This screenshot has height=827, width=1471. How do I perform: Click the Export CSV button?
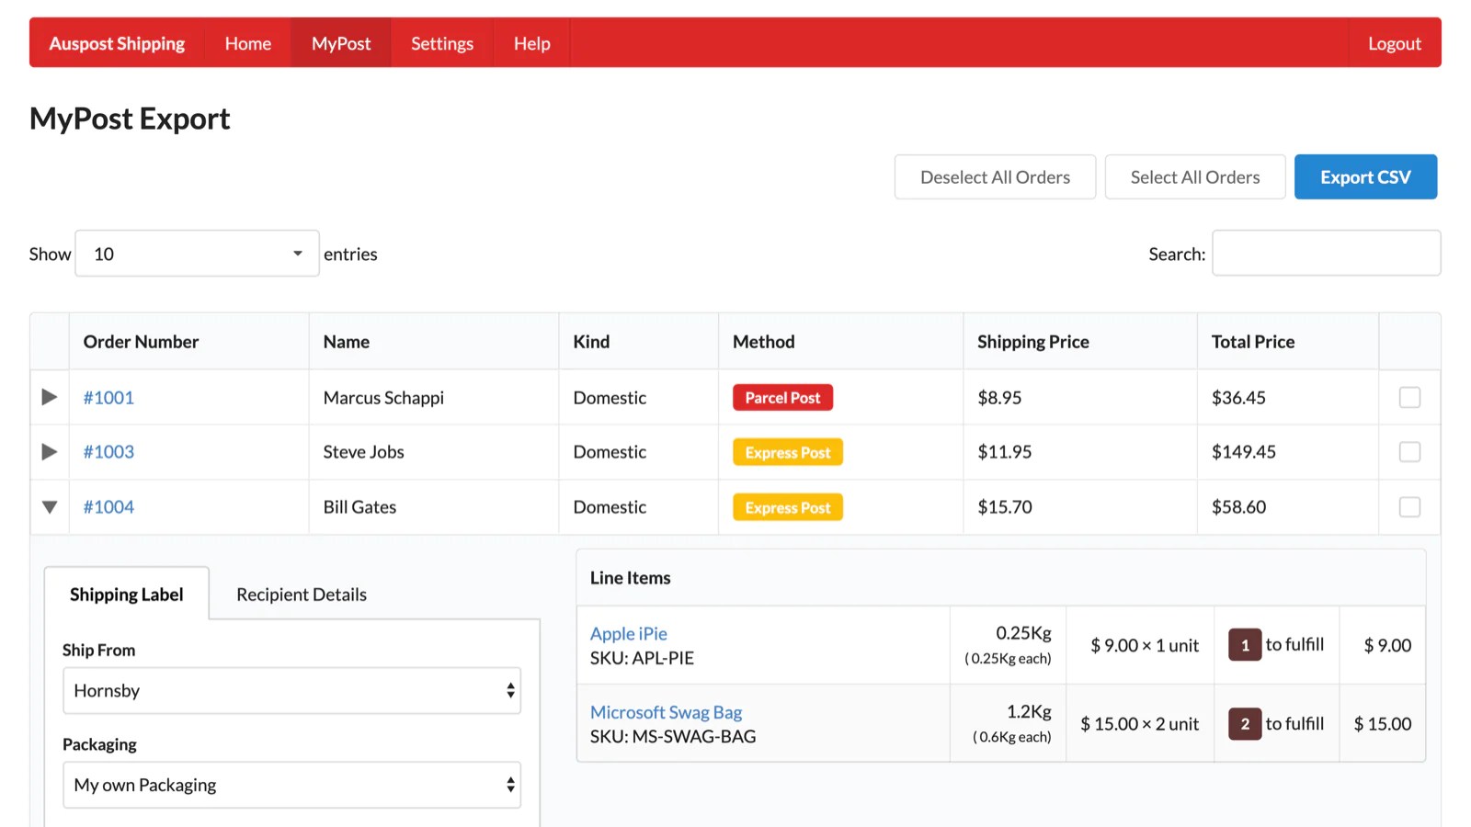tap(1365, 176)
